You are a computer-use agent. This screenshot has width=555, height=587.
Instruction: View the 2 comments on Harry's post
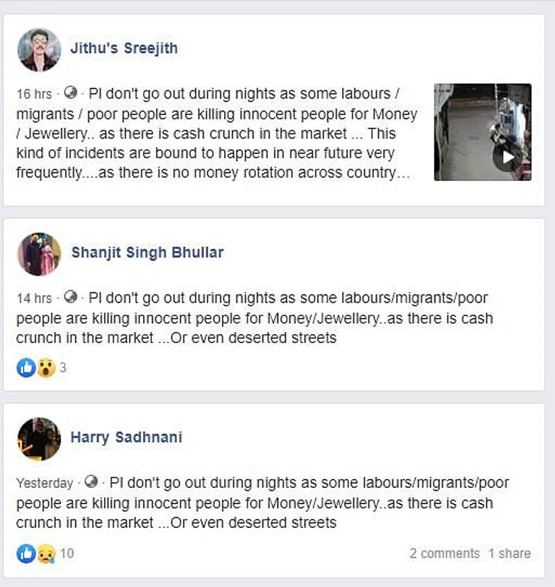[x=444, y=553]
